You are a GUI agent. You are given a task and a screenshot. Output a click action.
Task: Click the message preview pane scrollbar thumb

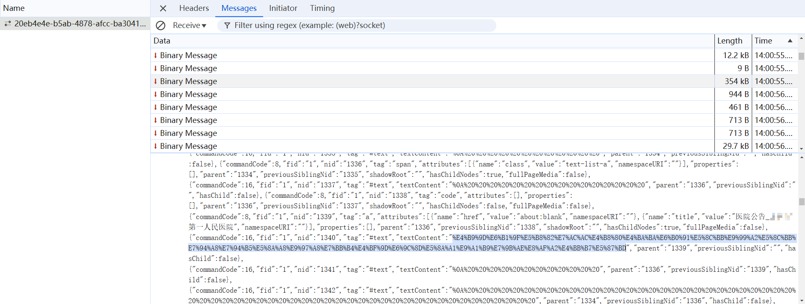pos(801,202)
